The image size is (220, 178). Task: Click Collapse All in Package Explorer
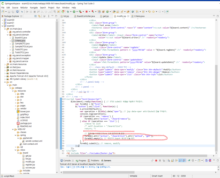[36, 16]
